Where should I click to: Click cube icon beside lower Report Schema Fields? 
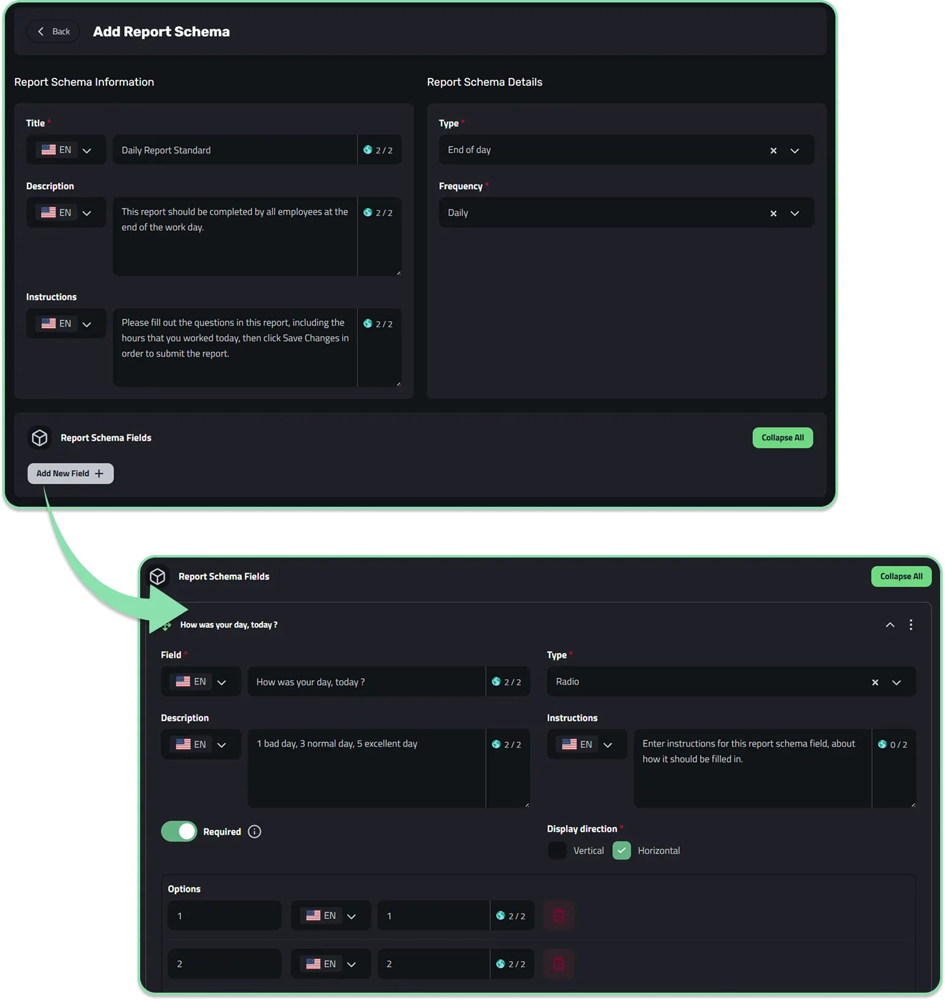click(x=158, y=576)
